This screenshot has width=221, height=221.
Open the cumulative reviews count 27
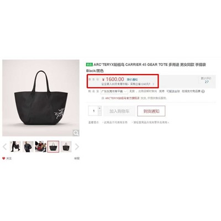point(207,82)
